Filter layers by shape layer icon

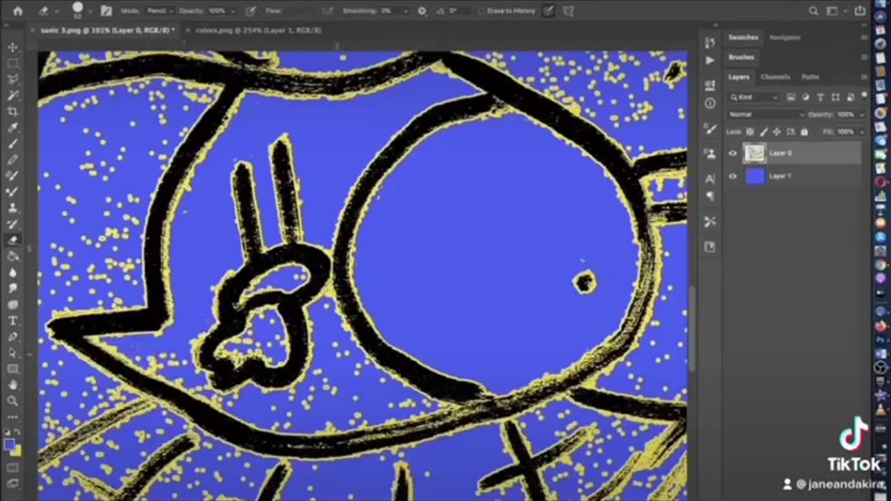(x=835, y=97)
